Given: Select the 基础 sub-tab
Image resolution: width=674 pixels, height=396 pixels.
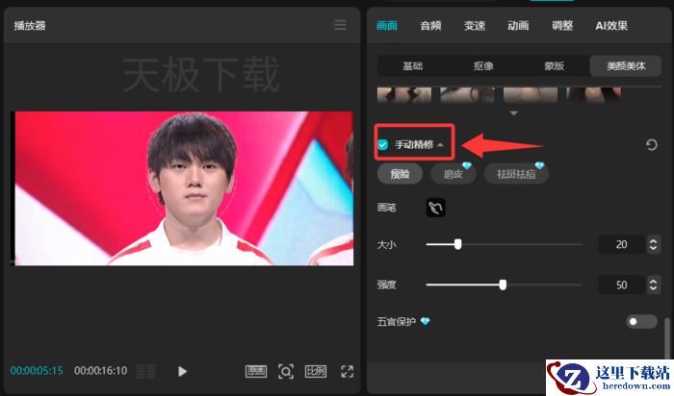Looking at the screenshot, I should pos(413,66).
